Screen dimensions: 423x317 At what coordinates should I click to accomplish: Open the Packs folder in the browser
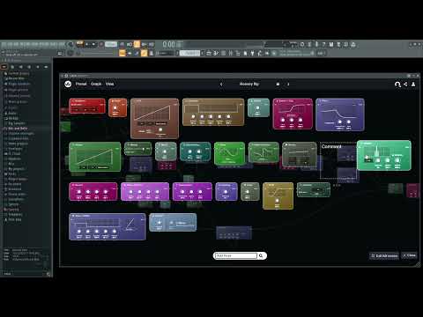tap(12, 174)
